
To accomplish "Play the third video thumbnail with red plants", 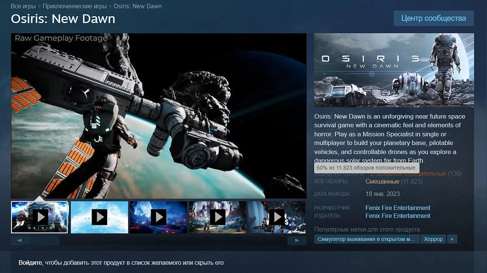I will tap(158, 217).
